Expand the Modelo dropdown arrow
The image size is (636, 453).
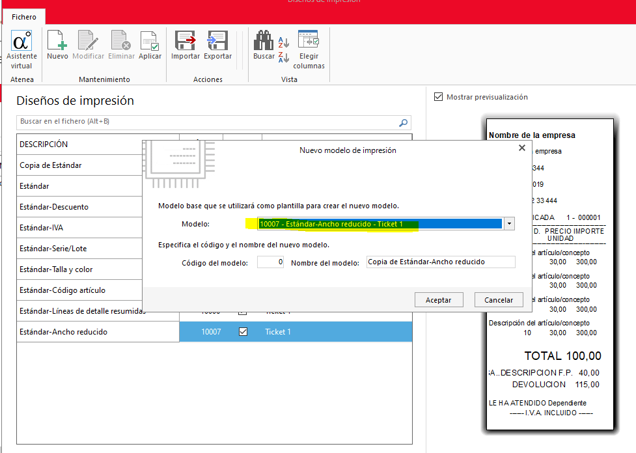510,224
